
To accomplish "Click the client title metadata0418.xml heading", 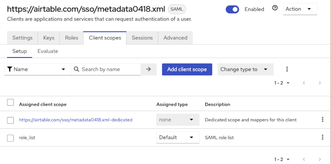I will click(x=86, y=9).
